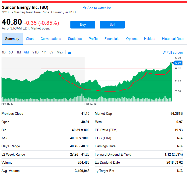The width and height of the screenshot is (187, 174).
Task: Click the Ask value 40.90 x 1000
Action: click(80, 138)
